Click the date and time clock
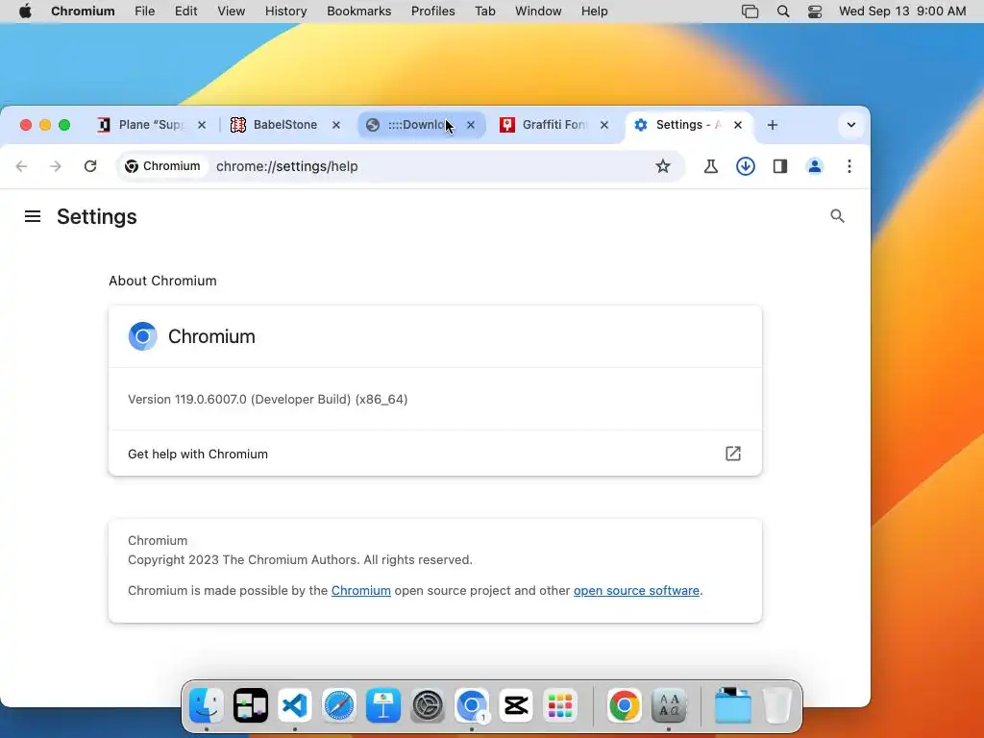The image size is (984, 738). click(902, 12)
